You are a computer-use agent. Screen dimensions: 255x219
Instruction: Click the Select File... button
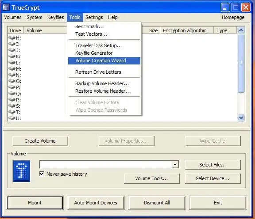click(212, 165)
